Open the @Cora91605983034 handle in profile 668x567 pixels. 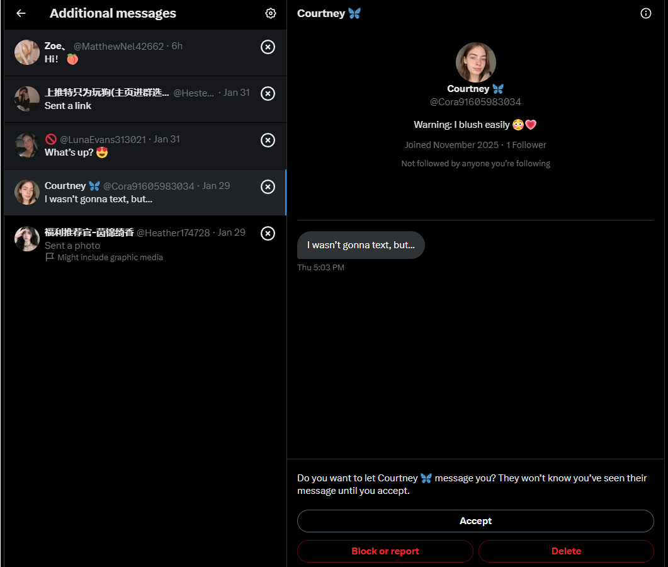475,102
